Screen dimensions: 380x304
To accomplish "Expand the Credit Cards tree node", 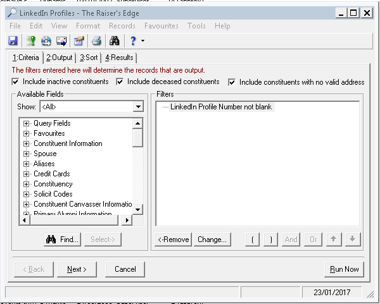I will (26, 174).
